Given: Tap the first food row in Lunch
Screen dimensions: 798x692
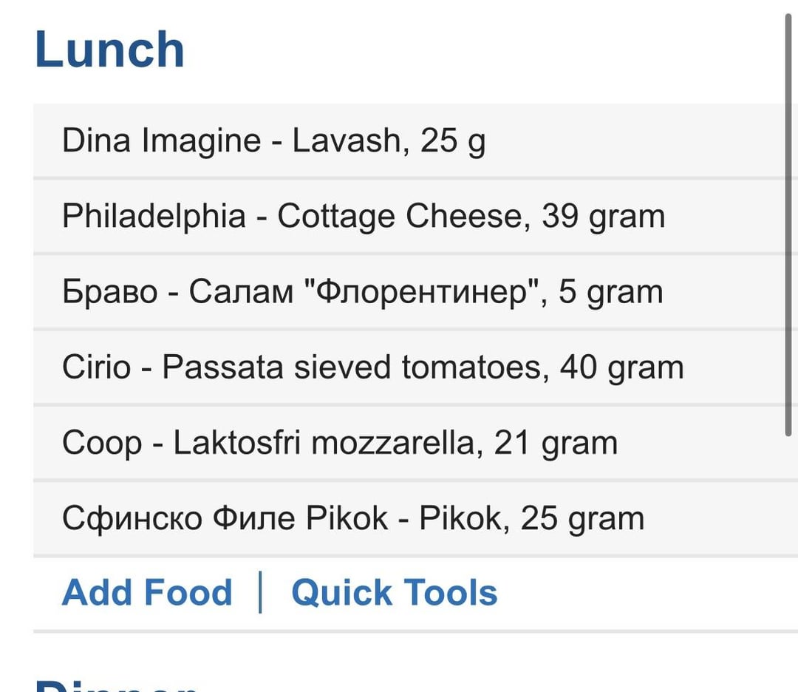Looking at the screenshot, I should 415,140.
